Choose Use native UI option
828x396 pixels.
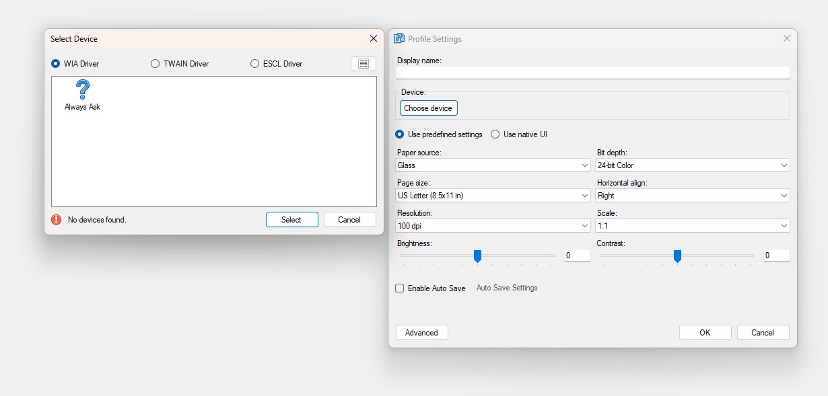coord(495,134)
